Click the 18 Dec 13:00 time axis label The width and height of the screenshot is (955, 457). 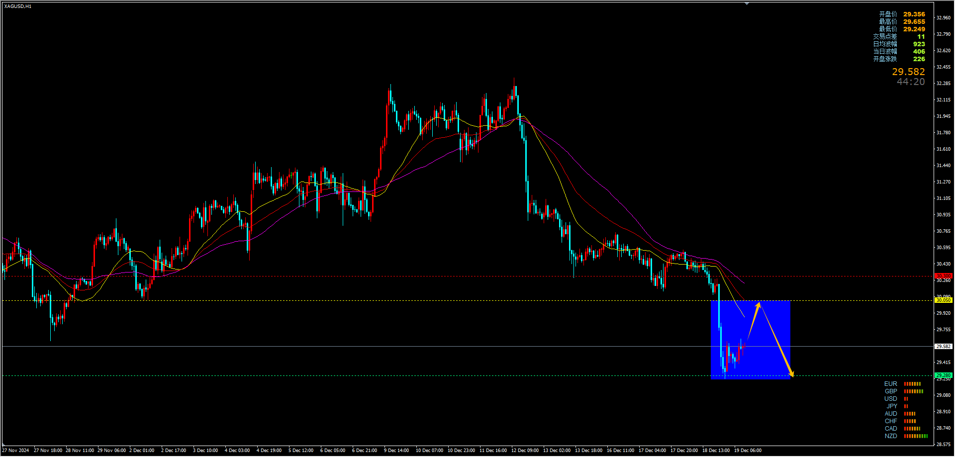(716, 451)
